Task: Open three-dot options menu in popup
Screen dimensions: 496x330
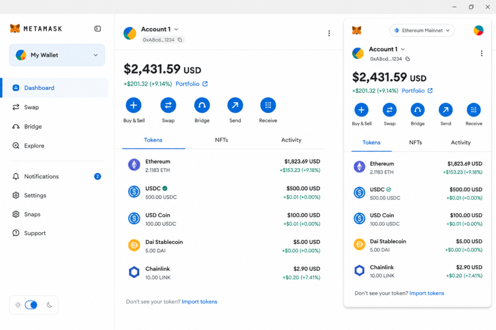Action: (x=481, y=53)
